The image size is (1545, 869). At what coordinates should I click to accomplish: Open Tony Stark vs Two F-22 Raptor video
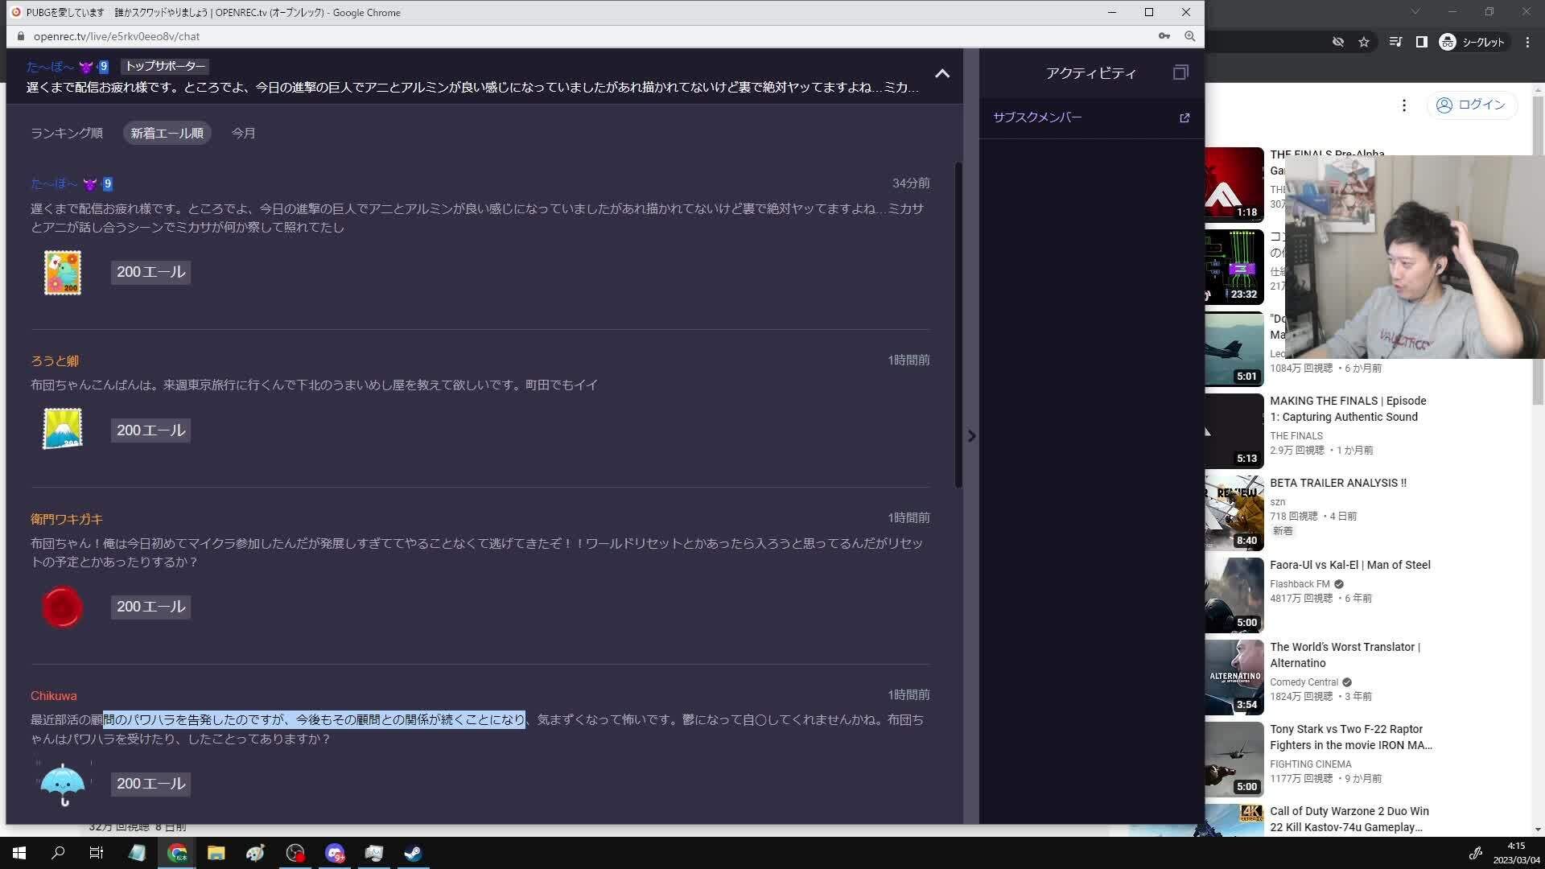[x=1351, y=737]
